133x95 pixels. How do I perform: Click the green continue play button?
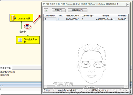(x=46, y=10)
